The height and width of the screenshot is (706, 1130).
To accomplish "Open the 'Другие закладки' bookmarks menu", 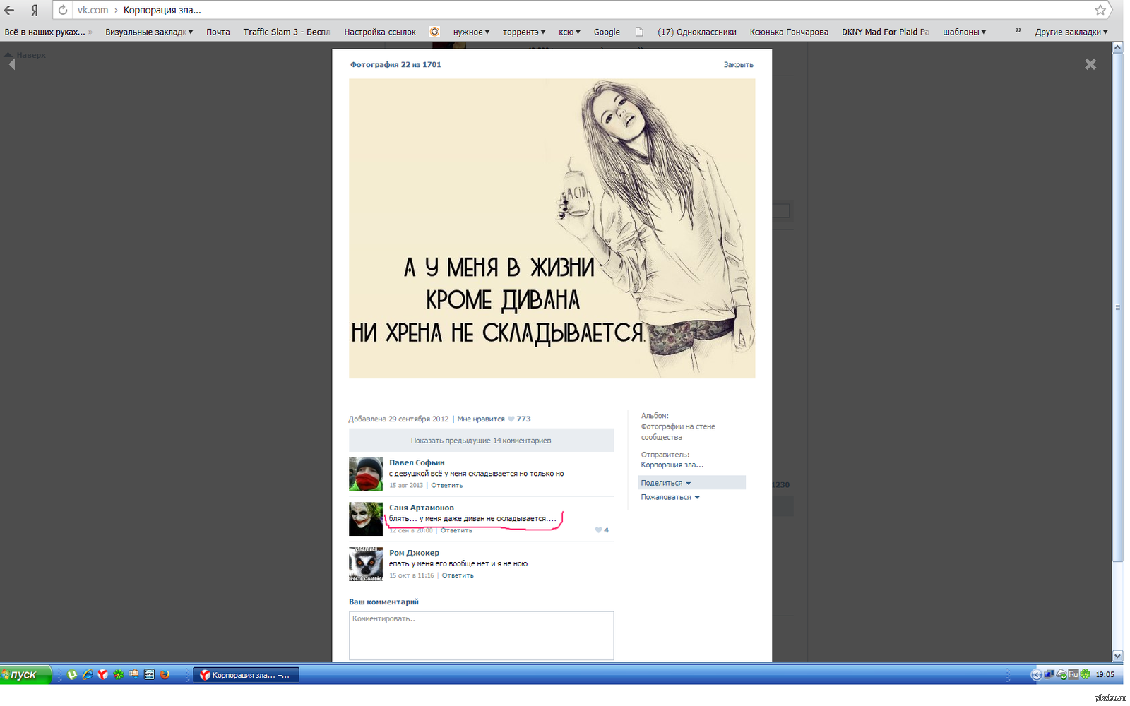I will 1071,32.
